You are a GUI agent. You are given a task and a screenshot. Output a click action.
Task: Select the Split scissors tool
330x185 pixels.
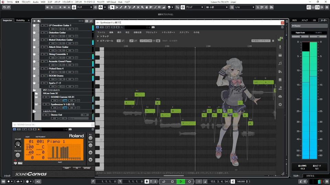coord(130,7)
